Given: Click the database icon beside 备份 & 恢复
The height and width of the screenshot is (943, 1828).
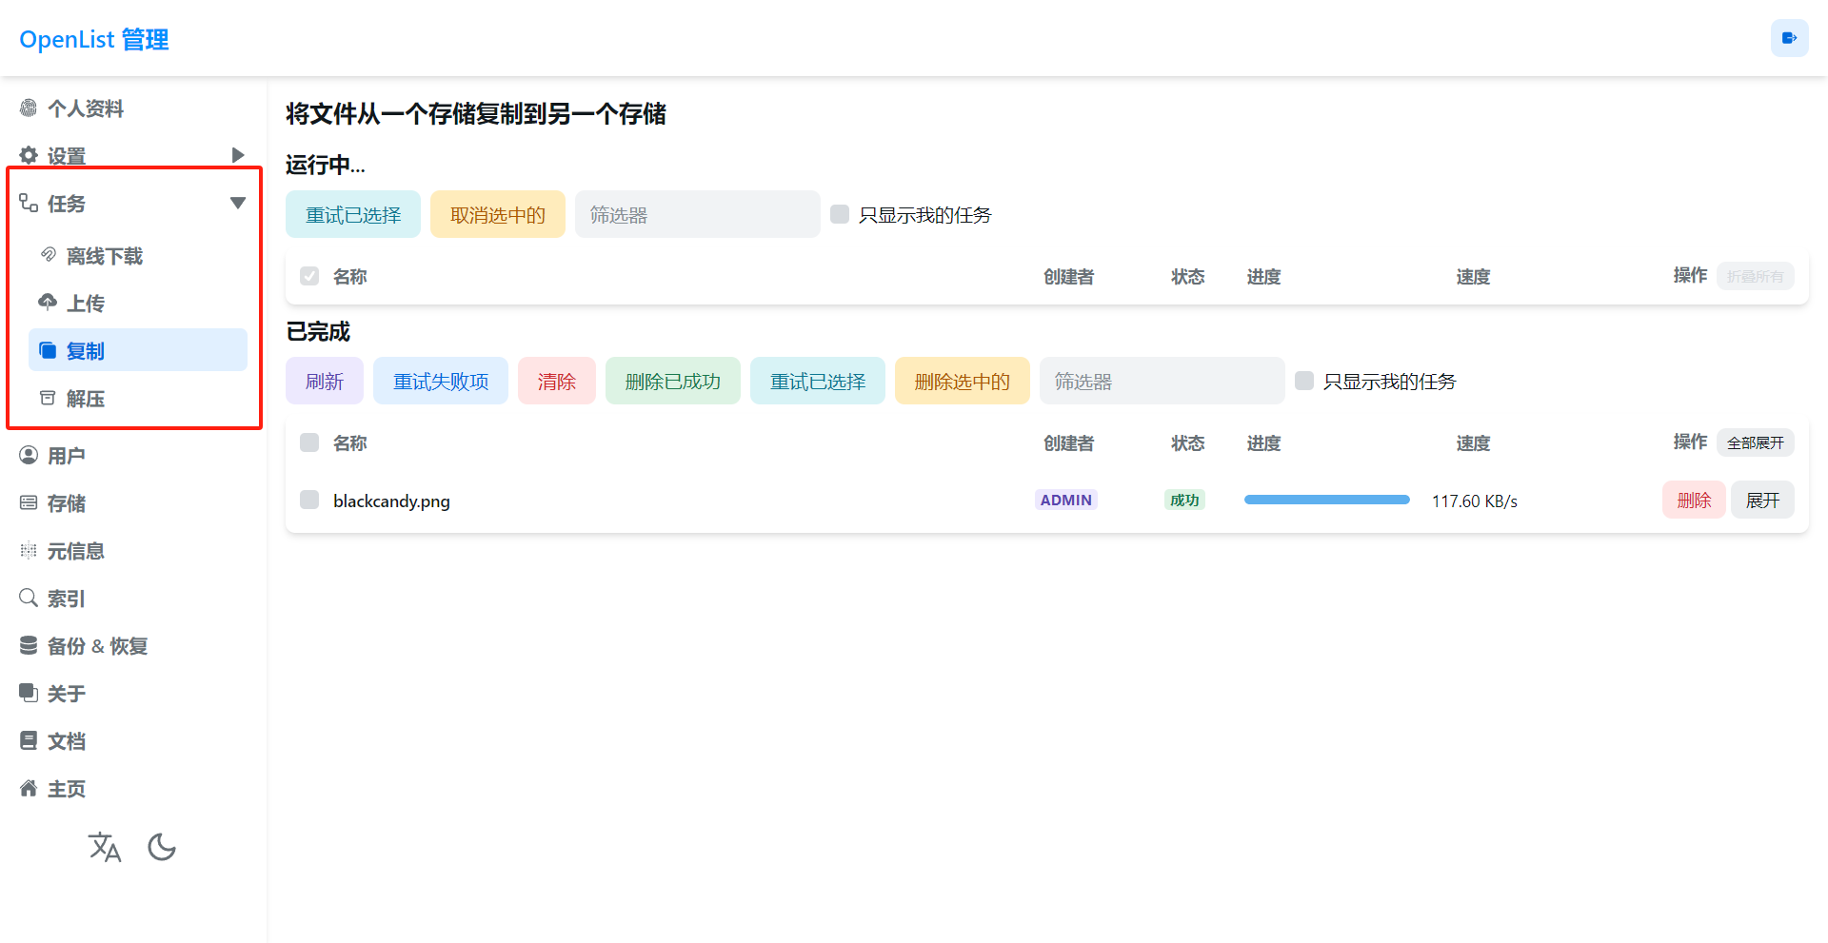Looking at the screenshot, I should (29, 645).
